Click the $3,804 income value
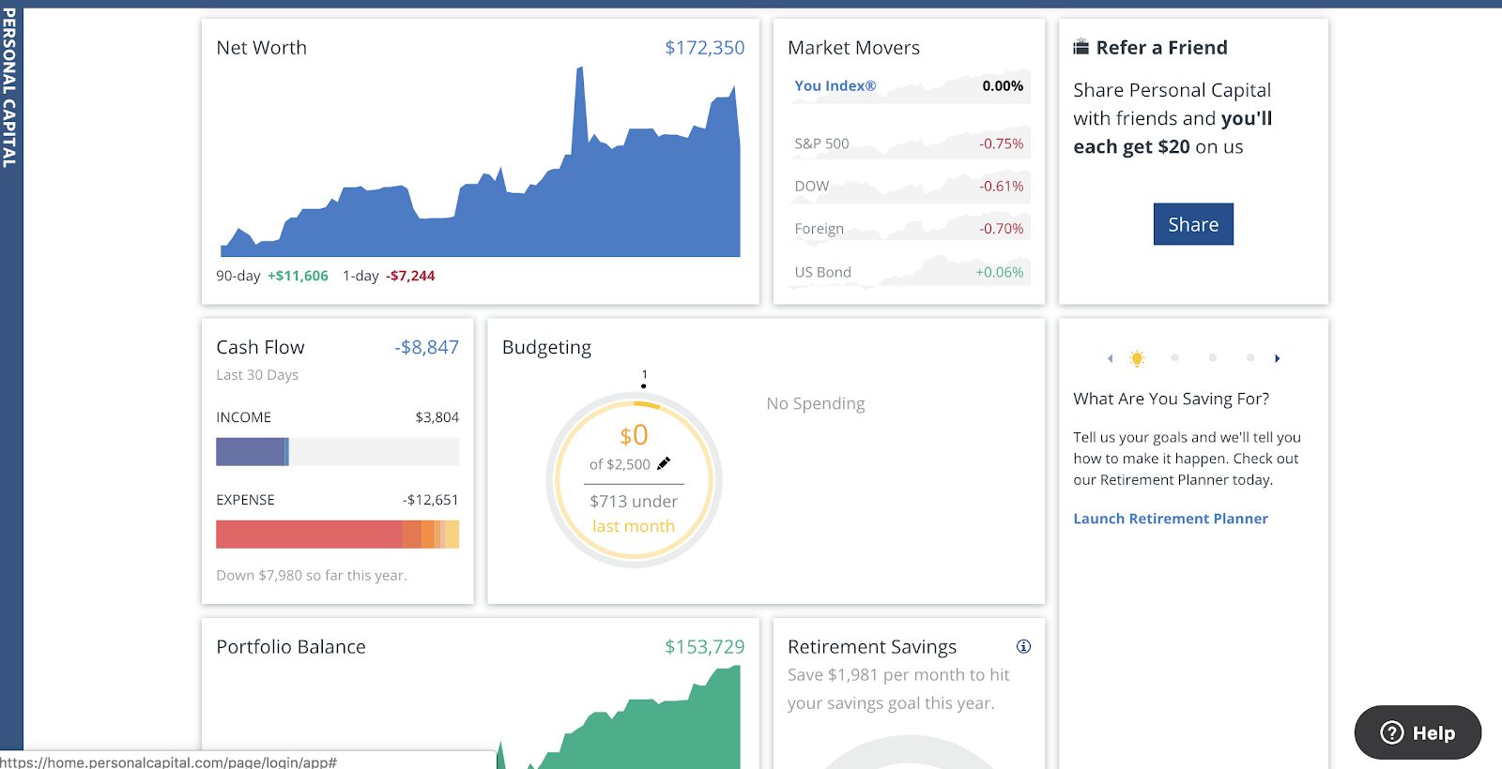Screen dimensions: 1502x769 click(437, 417)
